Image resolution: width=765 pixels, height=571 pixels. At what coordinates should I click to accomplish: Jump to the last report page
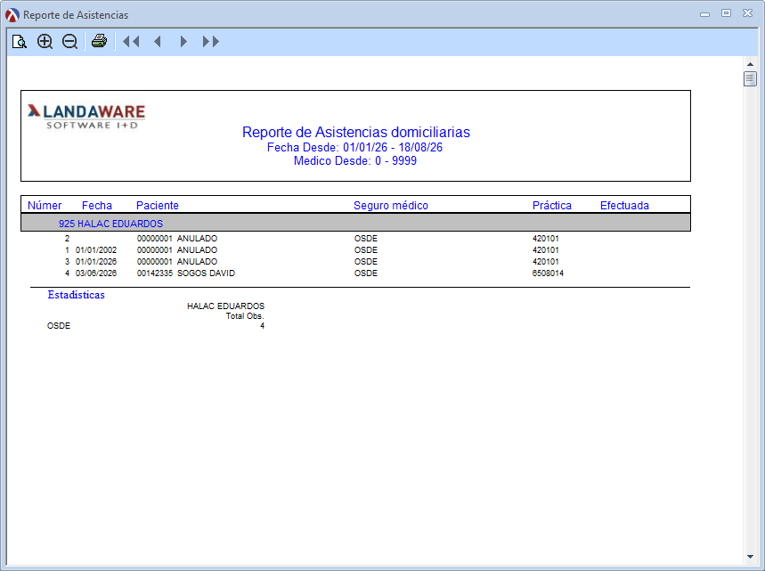click(x=211, y=42)
